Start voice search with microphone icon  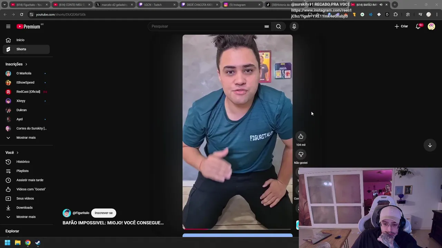pyautogui.click(x=294, y=26)
